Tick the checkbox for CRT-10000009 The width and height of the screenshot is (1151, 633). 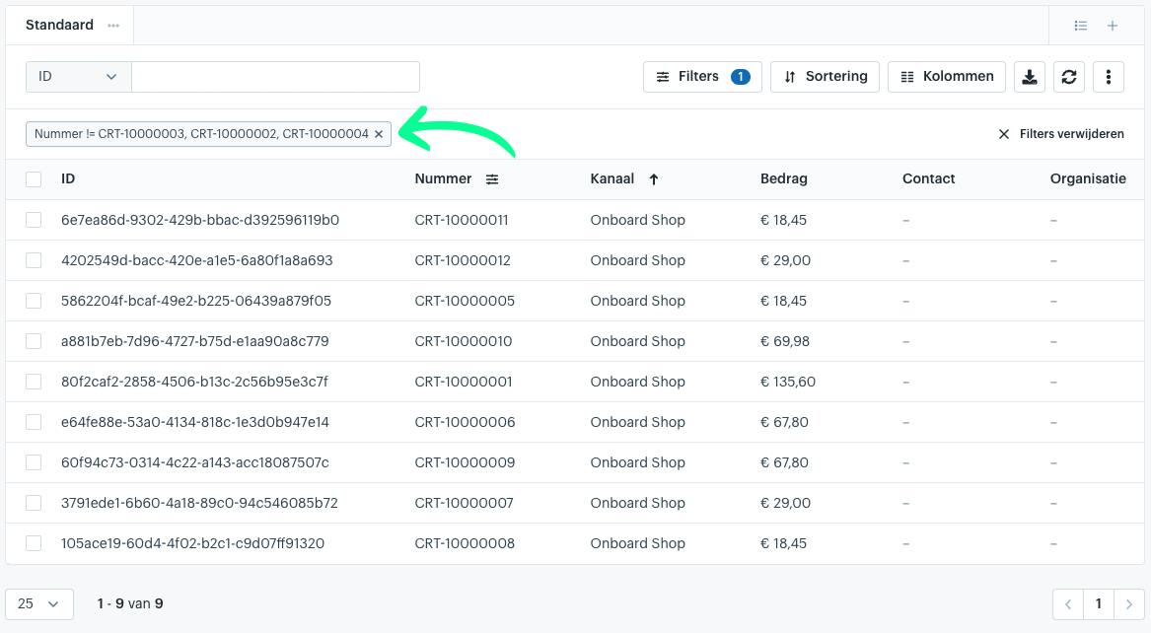pyautogui.click(x=34, y=462)
